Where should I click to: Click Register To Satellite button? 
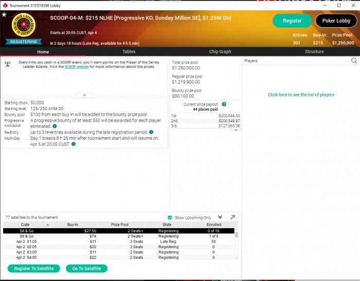34,268
